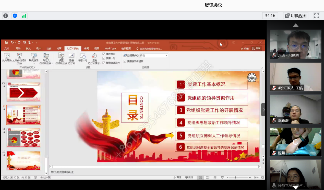The width and height of the screenshot is (324, 190).
Task: Open the MathType ribbon tab
Action: click(x=110, y=48)
